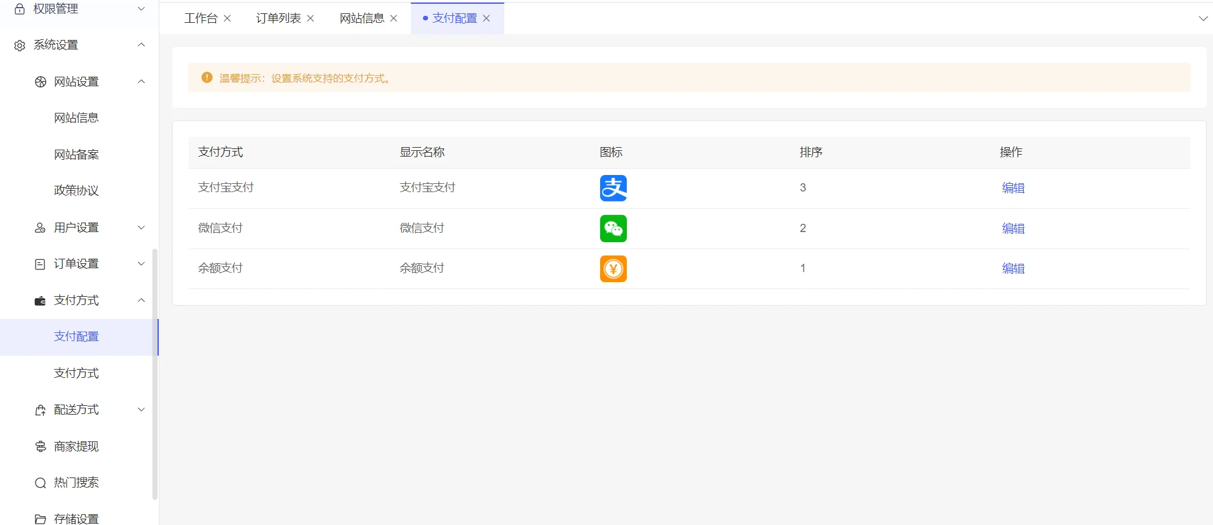Edit the 余额支付 payment row
The image size is (1213, 525).
coord(1013,269)
